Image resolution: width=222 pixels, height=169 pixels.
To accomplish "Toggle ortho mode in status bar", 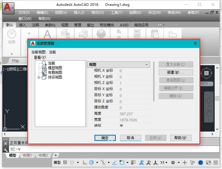I will pyautogui.click(x=85, y=163).
